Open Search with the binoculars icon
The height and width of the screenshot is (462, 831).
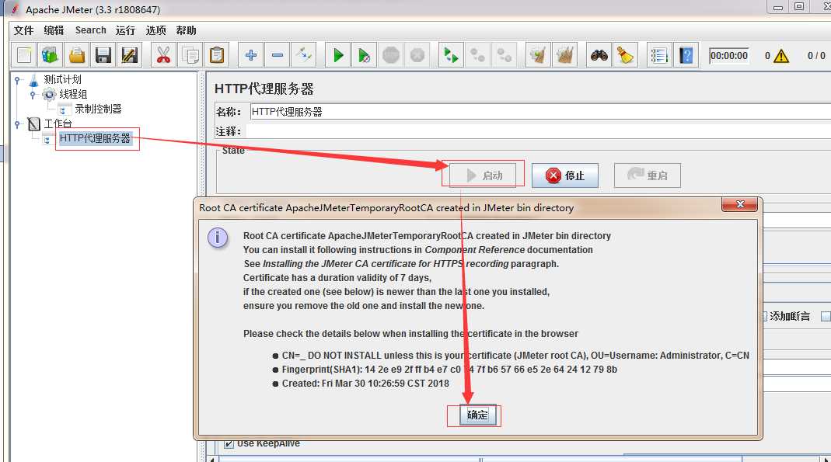click(x=599, y=55)
